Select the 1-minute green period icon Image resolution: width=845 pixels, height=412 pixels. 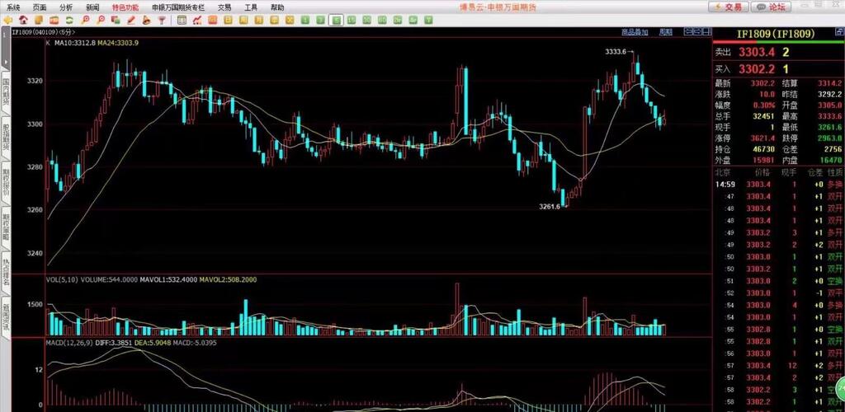coord(305,21)
